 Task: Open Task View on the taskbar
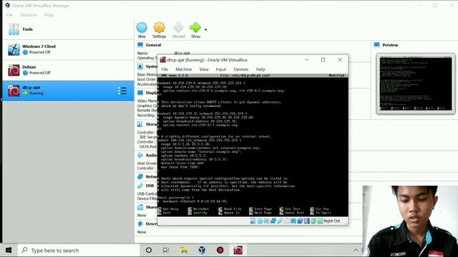pyautogui.click(x=166, y=250)
